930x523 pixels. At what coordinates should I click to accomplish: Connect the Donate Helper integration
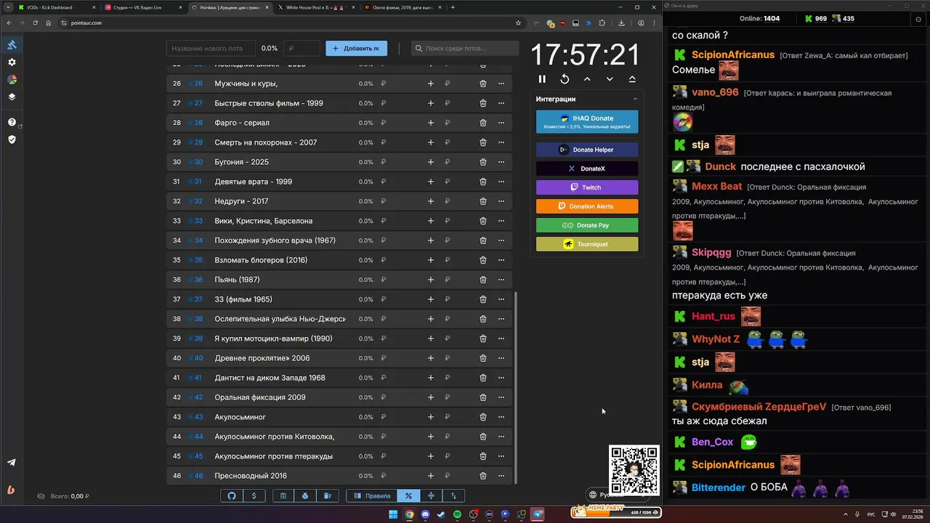click(x=587, y=150)
